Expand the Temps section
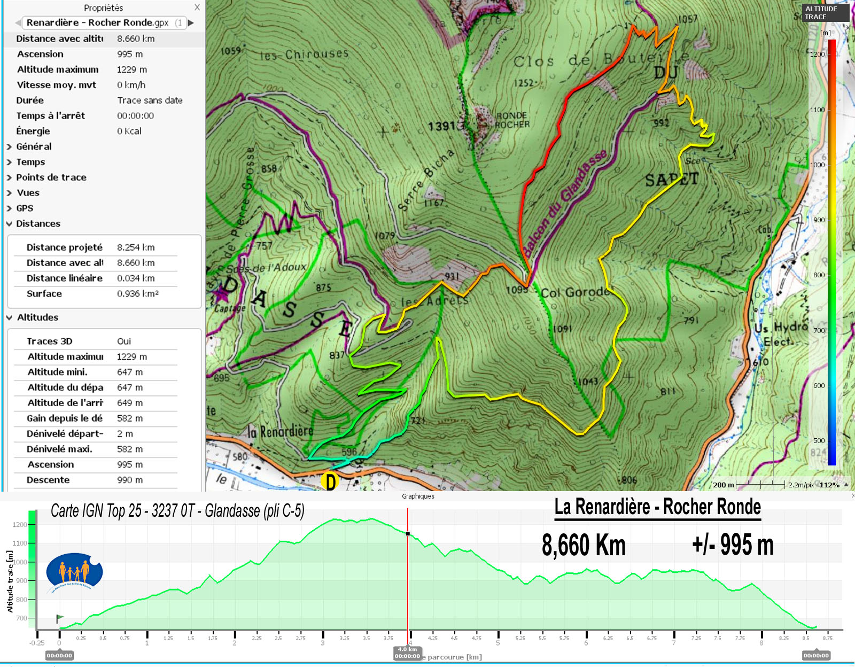The image size is (855, 668). [30, 162]
